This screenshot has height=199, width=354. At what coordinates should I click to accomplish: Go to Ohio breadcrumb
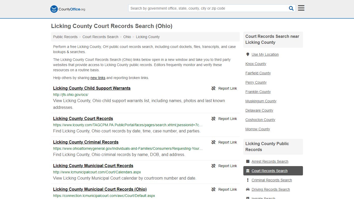tap(127, 37)
